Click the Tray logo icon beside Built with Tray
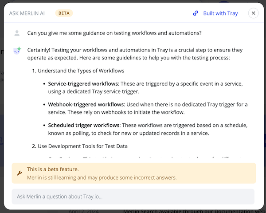Viewport: 266px width, 213px height. [x=196, y=13]
